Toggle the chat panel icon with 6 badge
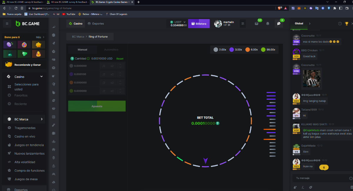The image size is (353, 191). click(279, 24)
